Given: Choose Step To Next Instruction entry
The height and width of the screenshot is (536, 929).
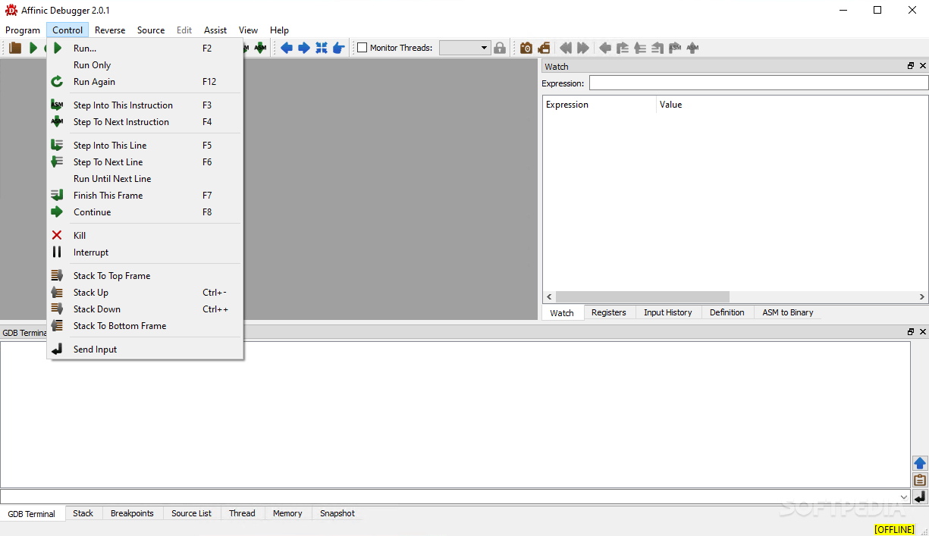Looking at the screenshot, I should coord(145,122).
